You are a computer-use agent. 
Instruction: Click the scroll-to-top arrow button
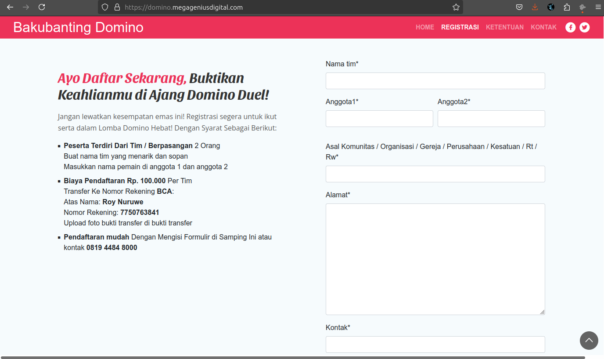click(589, 341)
